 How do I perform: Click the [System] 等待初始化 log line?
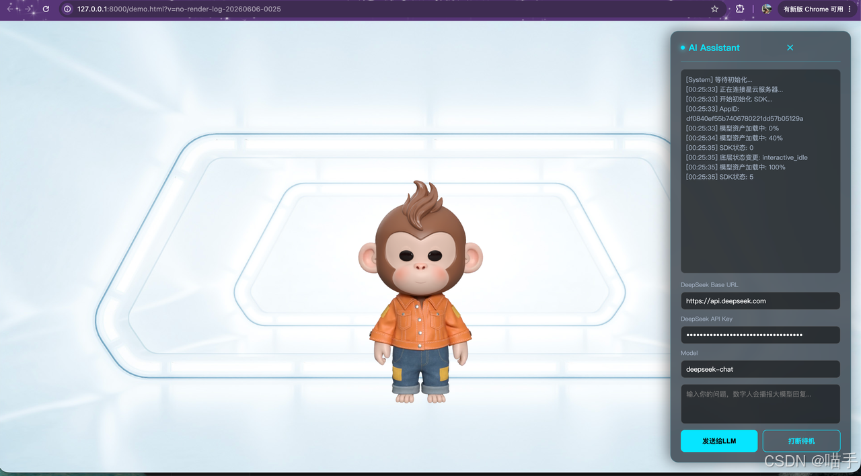(x=719, y=79)
